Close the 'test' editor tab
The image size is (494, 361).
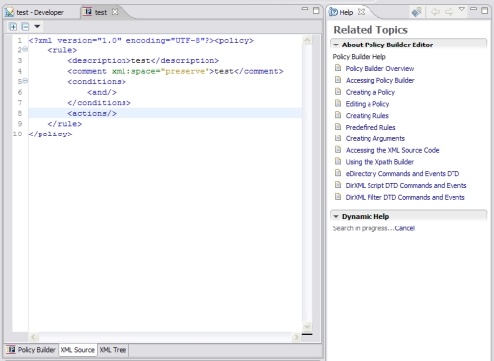tap(115, 12)
